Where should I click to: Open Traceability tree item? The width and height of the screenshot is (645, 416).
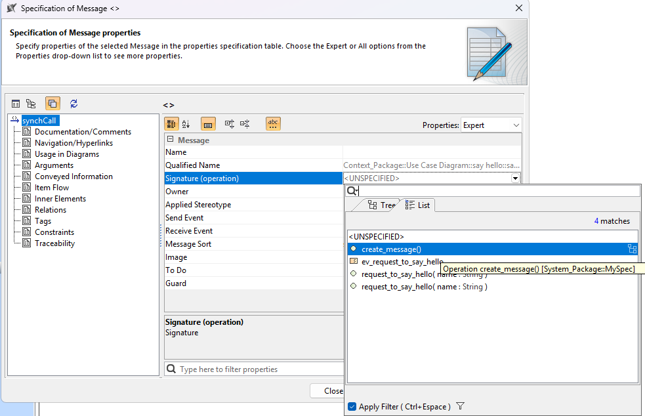click(54, 243)
